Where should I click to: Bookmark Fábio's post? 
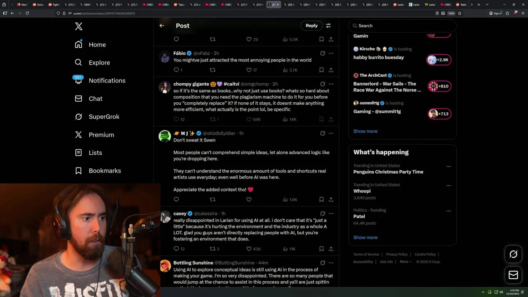321,70
